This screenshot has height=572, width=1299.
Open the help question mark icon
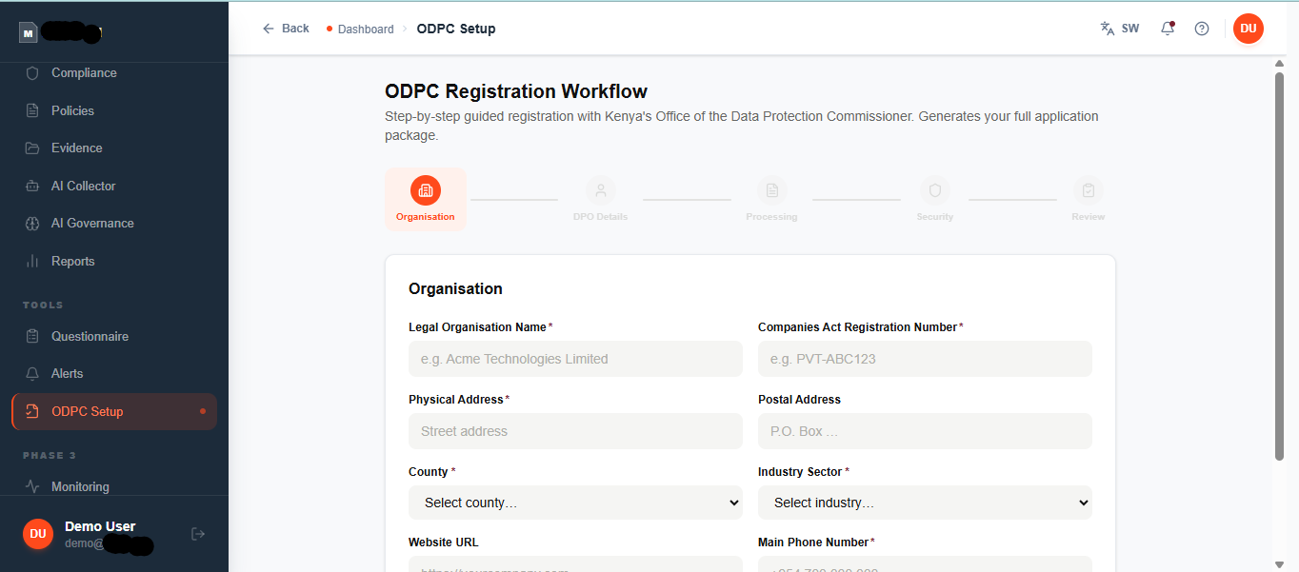pos(1202,29)
